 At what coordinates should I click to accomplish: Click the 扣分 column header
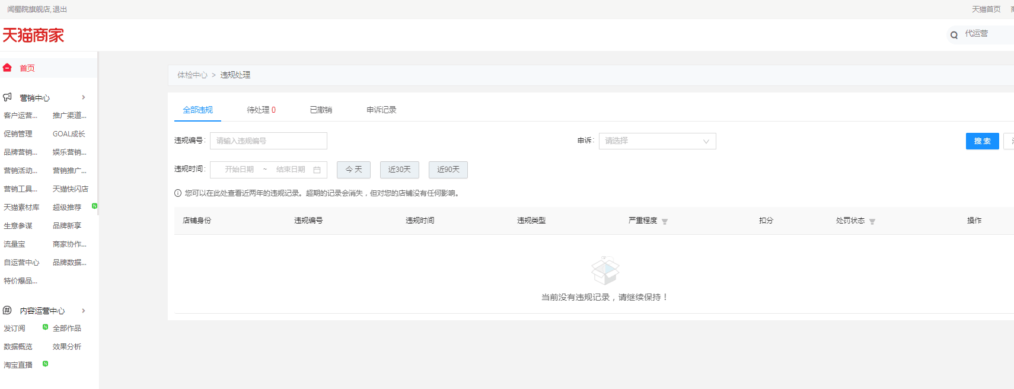point(766,221)
